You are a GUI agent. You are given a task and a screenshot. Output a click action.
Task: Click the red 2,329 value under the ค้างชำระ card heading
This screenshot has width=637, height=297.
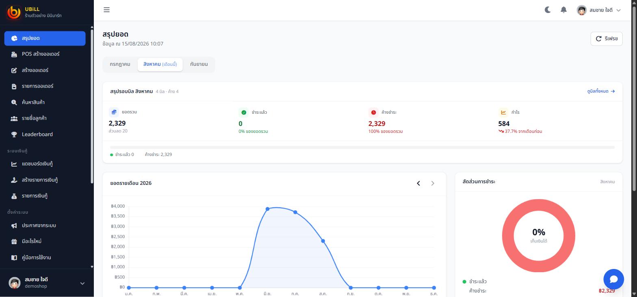(x=377, y=124)
